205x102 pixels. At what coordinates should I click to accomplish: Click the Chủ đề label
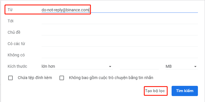pos(14,32)
